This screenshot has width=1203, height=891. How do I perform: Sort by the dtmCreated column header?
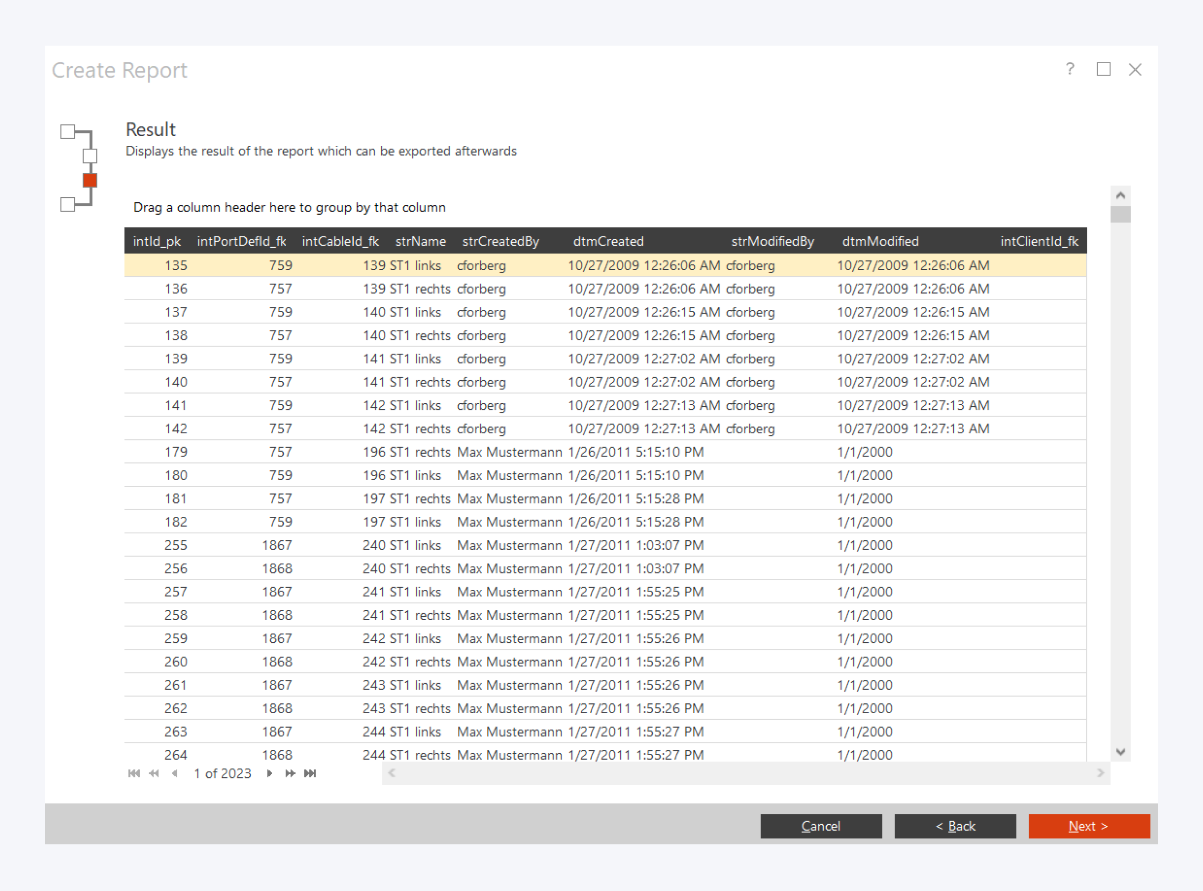[x=608, y=241]
